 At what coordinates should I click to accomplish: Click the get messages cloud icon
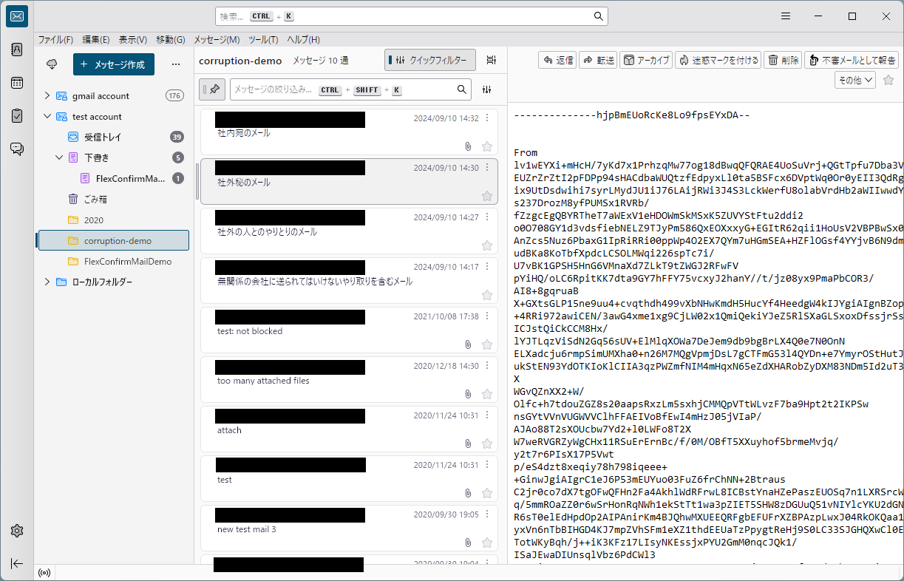point(52,64)
